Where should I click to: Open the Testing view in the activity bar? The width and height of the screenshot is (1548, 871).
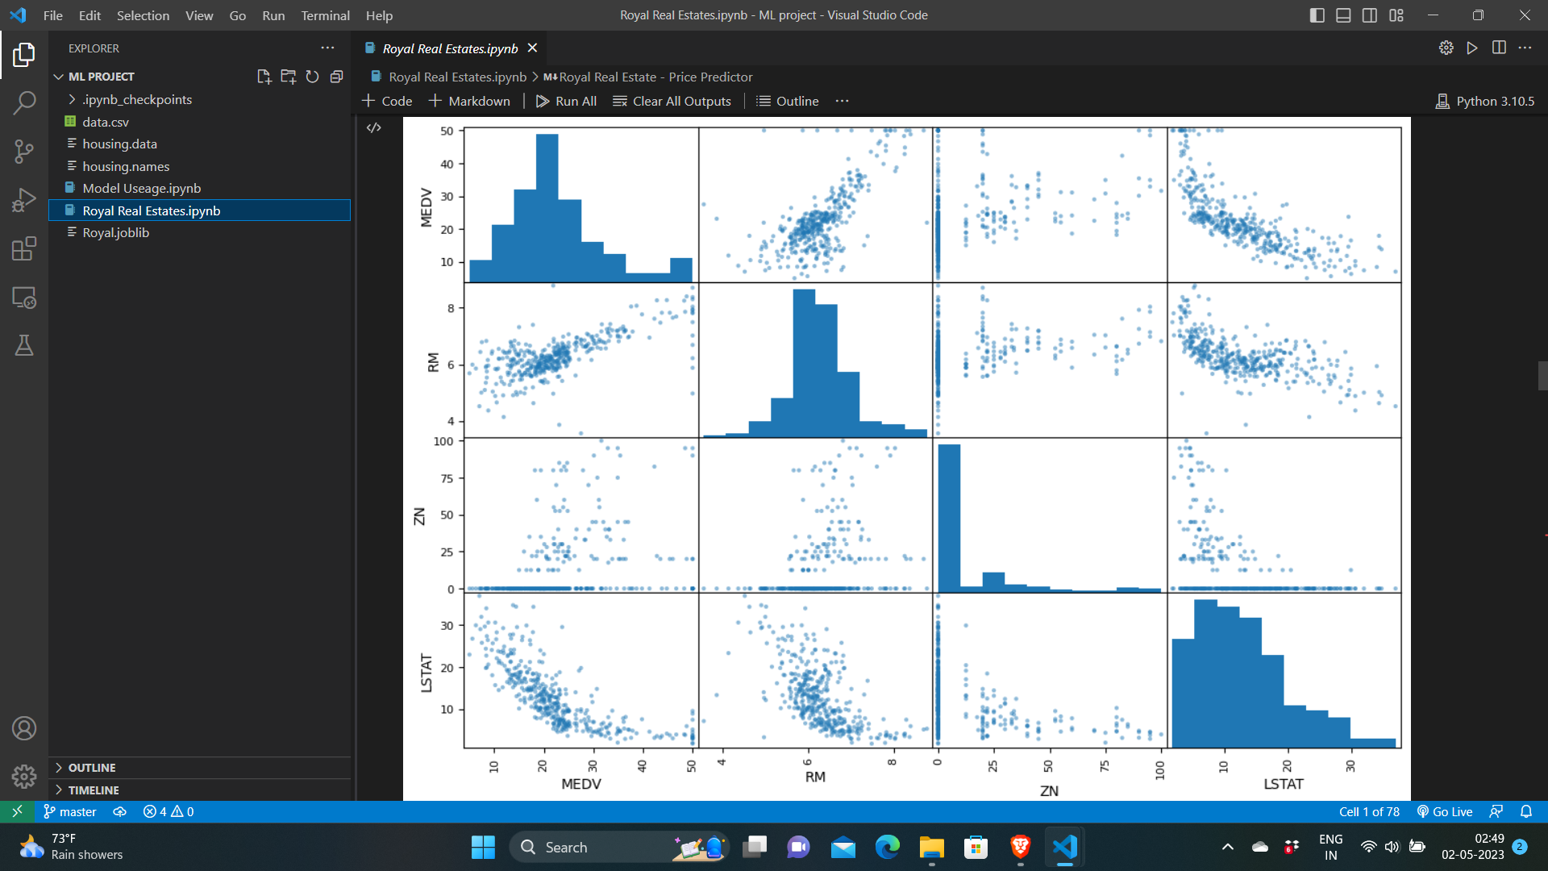click(24, 346)
